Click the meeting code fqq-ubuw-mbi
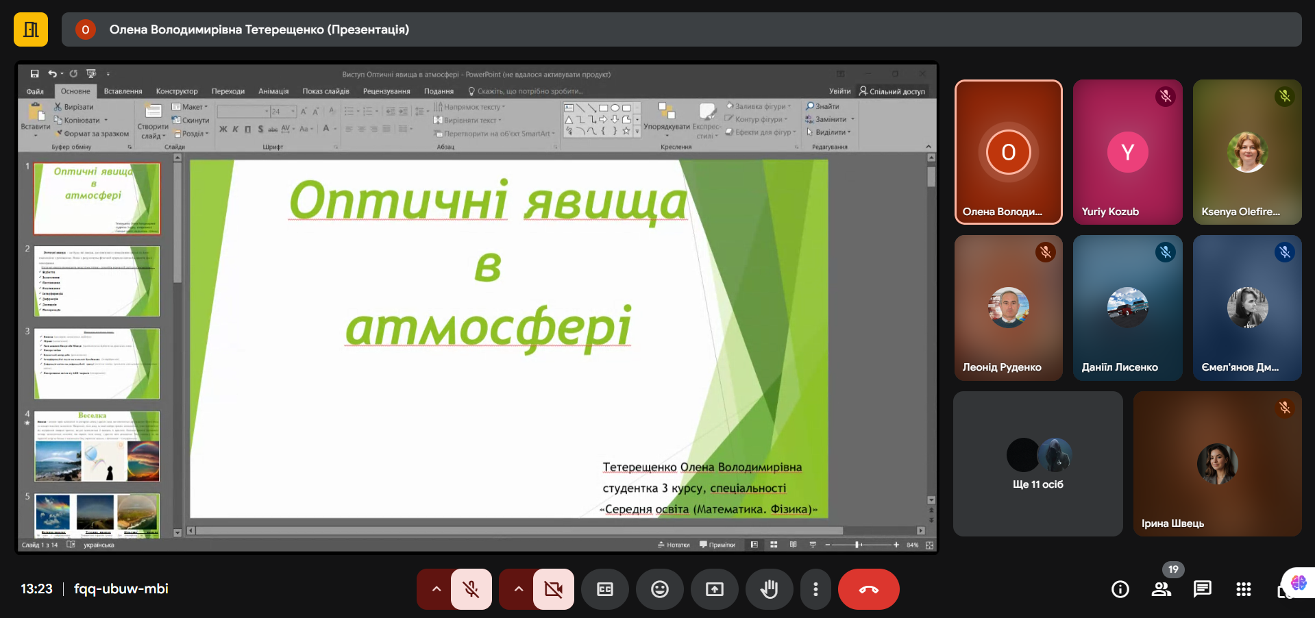 [x=121, y=589]
